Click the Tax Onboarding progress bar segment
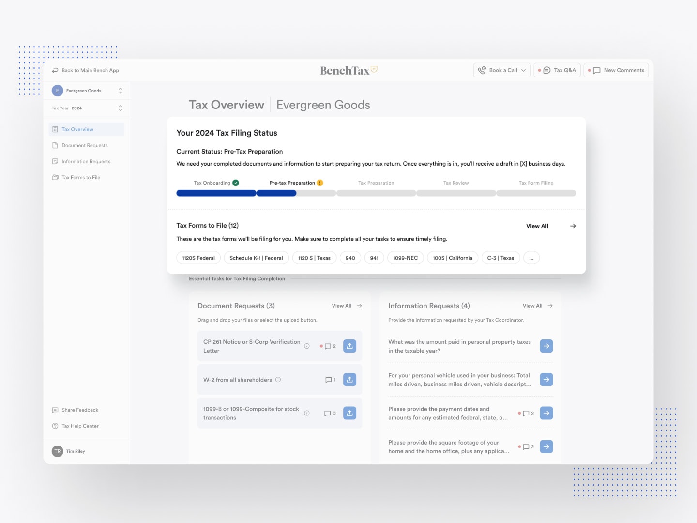The height and width of the screenshot is (523, 697). pyautogui.click(x=216, y=193)
